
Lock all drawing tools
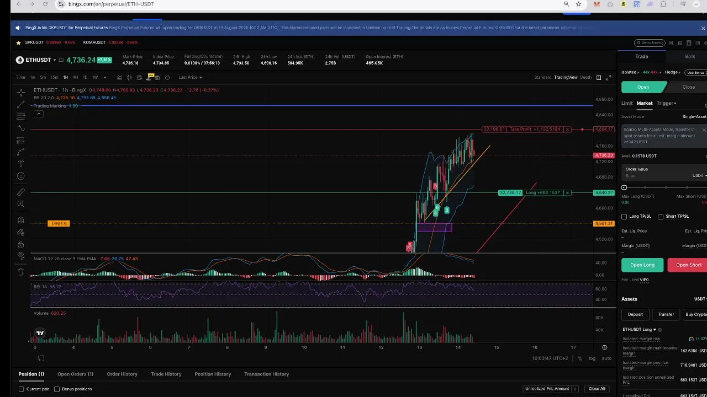pos(20,244)
